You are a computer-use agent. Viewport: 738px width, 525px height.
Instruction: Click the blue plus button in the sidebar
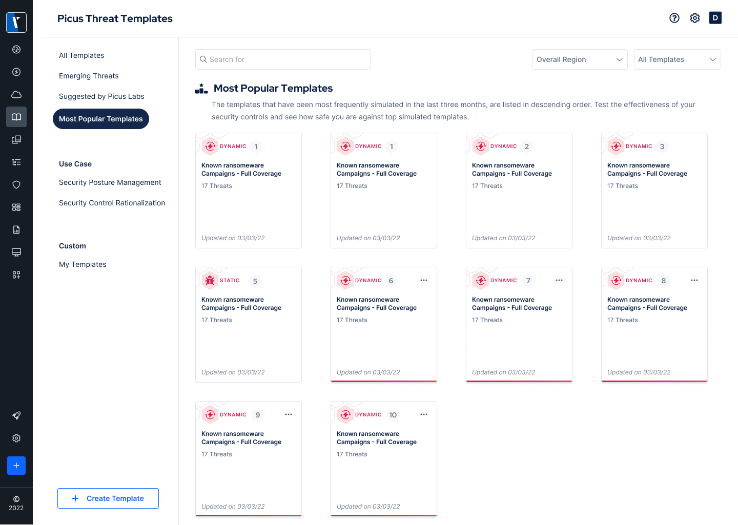coord(16,466)
